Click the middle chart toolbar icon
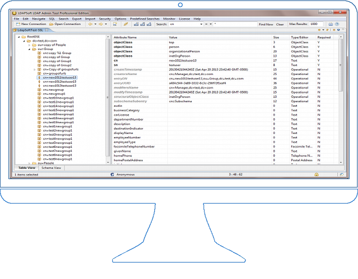 pos(142,24)
